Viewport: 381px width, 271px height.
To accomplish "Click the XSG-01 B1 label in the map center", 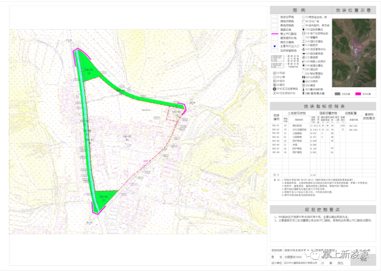I will point(127,138).
